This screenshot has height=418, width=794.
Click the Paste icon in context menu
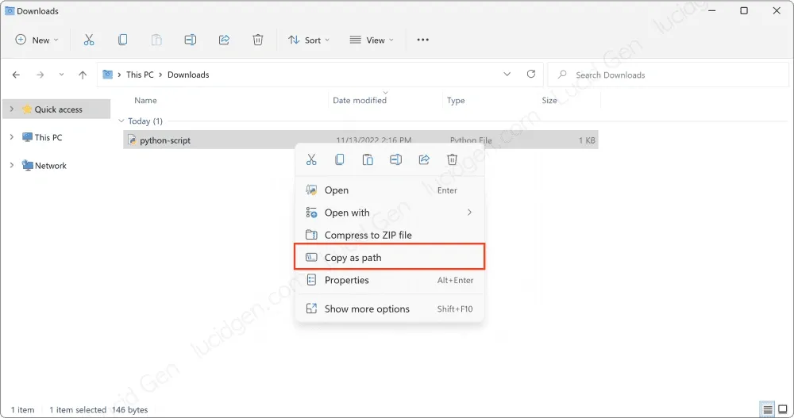coord(368,160)
